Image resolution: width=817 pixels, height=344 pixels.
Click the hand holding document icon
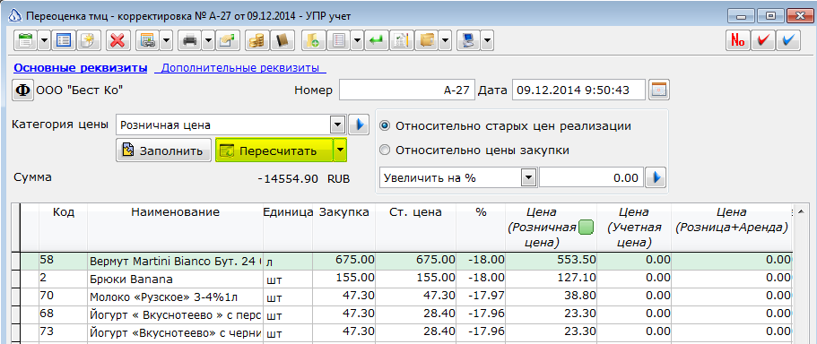(x=227, y=40)
